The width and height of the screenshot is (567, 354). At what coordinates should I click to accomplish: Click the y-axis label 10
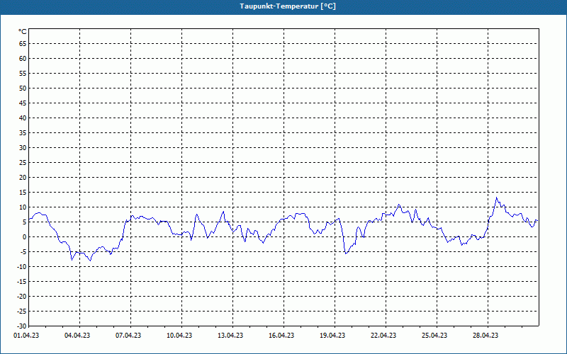(x=23, y=207)
